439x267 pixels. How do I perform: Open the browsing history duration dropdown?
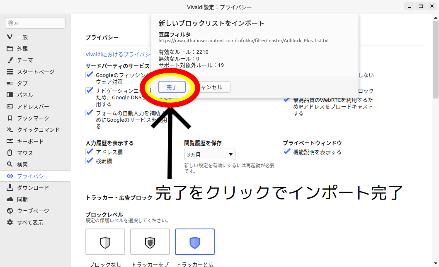pos(210,154)
